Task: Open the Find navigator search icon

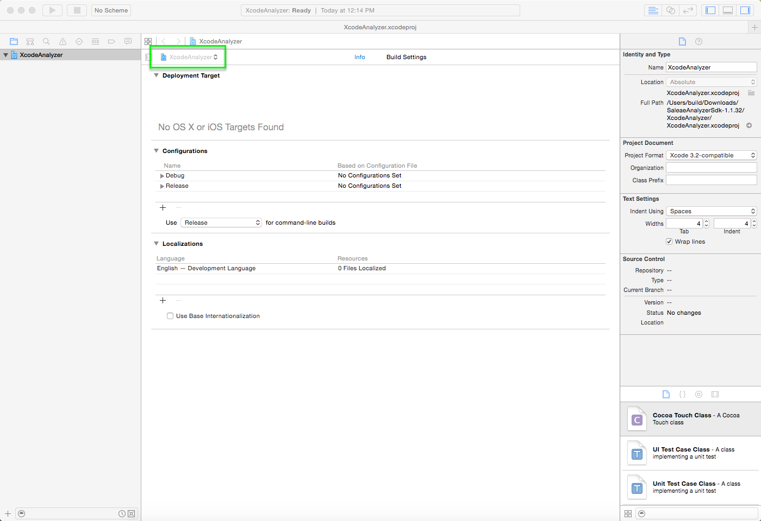Action: click(46, 41)
